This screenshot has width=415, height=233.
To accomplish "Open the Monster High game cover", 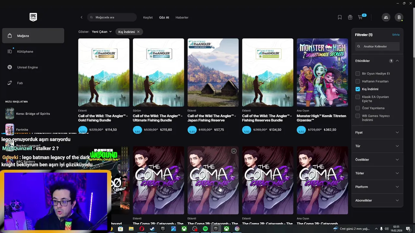I will [x=322, y=72].
